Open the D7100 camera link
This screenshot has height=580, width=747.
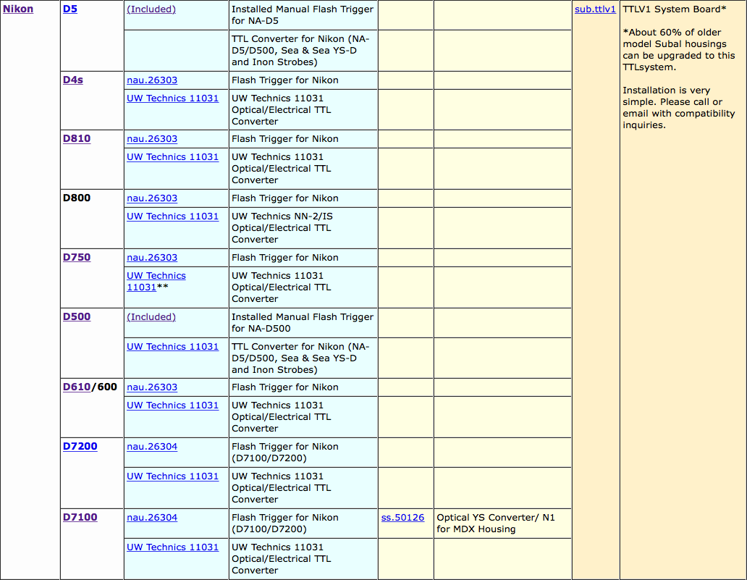point(80,518)
